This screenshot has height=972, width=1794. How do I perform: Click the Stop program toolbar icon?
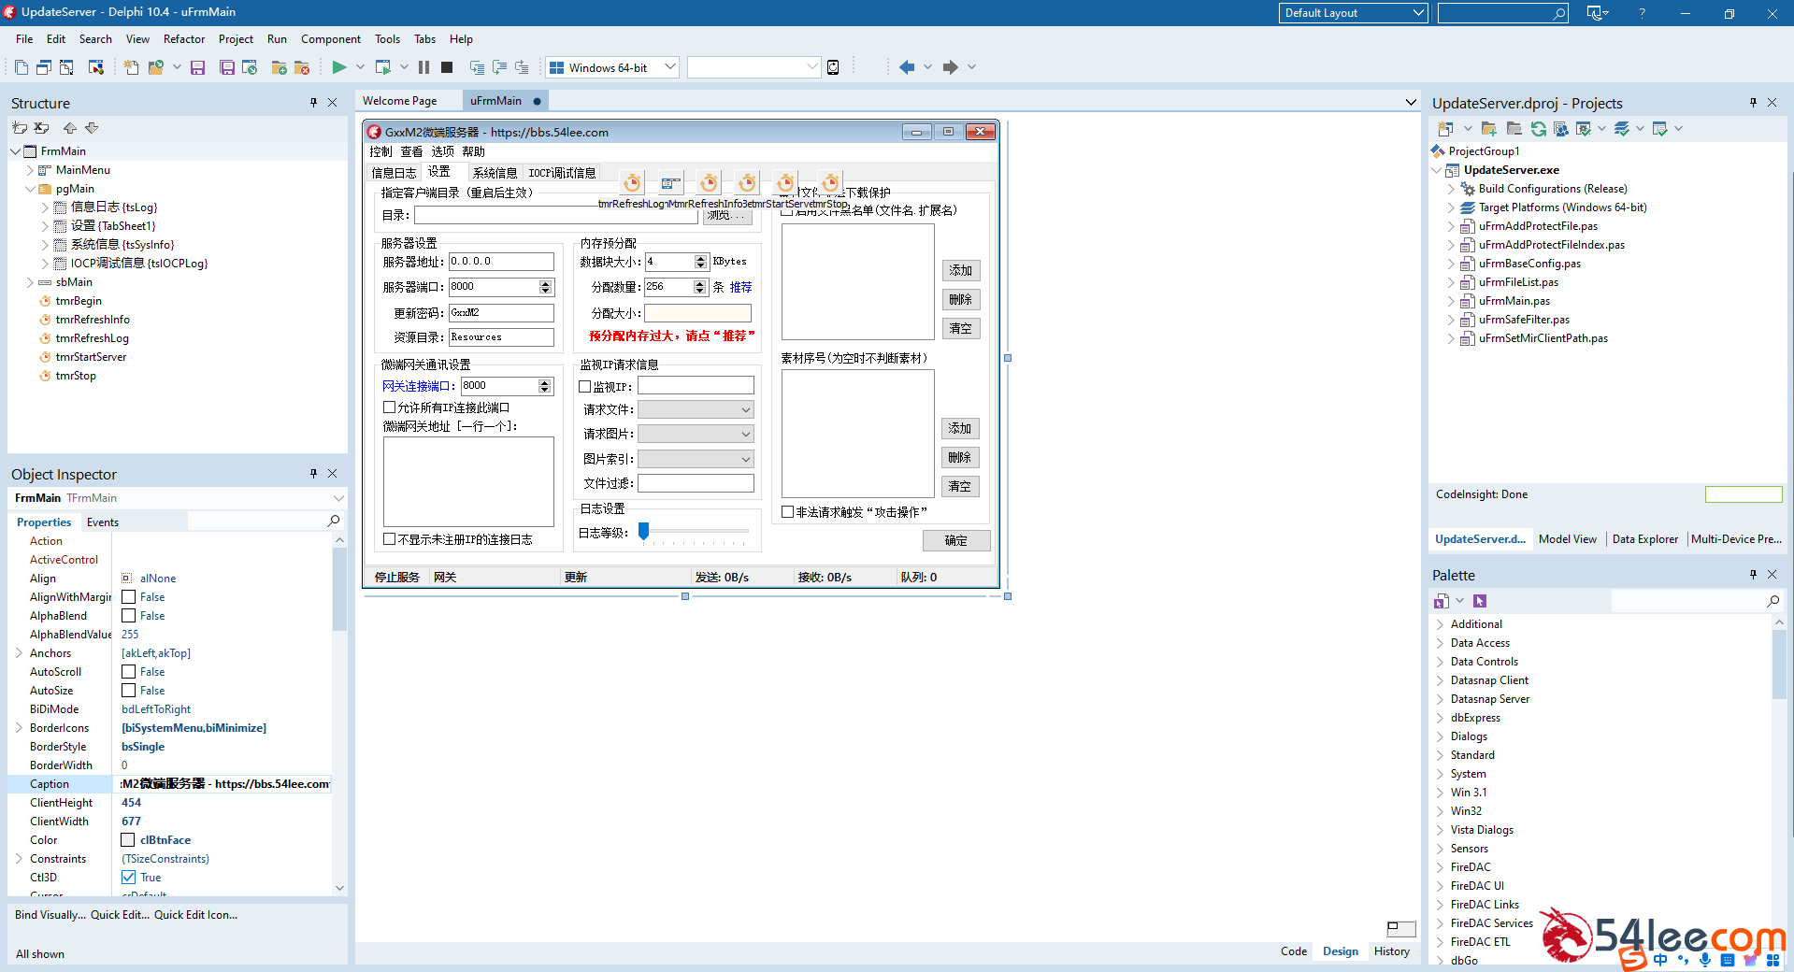[x=447, y=67]
